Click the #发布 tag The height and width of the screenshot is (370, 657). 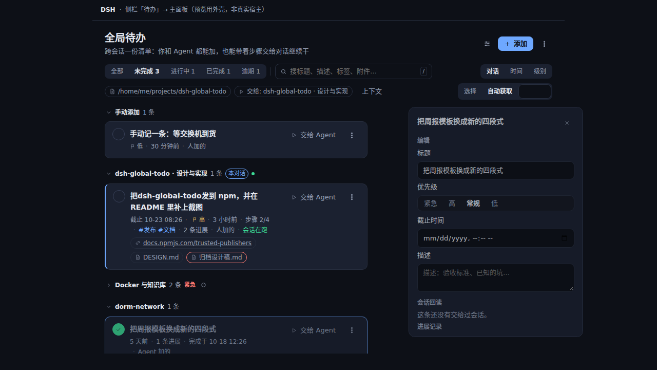(x=147, y=230)
